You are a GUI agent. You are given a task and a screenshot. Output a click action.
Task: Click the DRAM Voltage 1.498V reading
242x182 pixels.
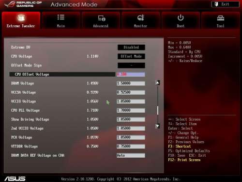[92, 83]
